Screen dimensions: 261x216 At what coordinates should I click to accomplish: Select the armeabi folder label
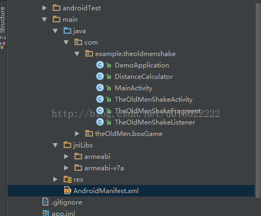pos(97,157)
